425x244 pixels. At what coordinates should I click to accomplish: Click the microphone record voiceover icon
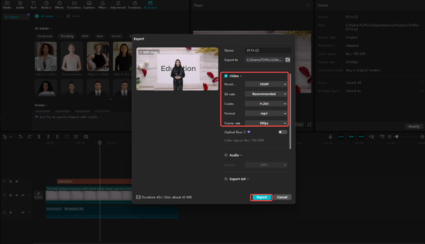tap(330, 137)
